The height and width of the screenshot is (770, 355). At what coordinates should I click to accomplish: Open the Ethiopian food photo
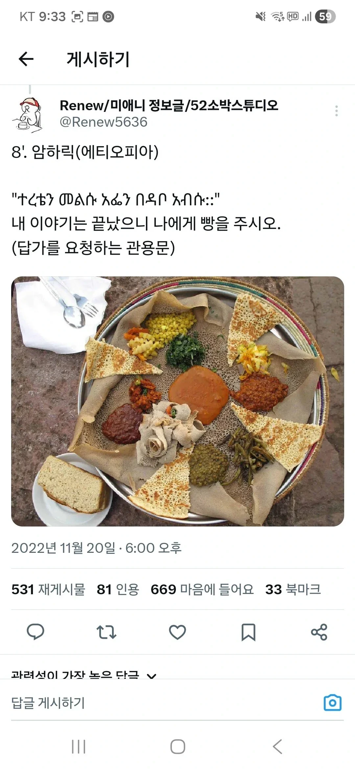click(177, 401)
